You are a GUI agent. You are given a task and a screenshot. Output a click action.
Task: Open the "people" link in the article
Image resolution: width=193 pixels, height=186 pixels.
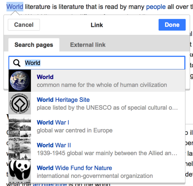(x=156, y=6)
